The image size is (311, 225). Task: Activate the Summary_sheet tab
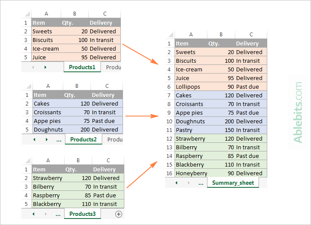pyautogui.click(x=233, y=183)
